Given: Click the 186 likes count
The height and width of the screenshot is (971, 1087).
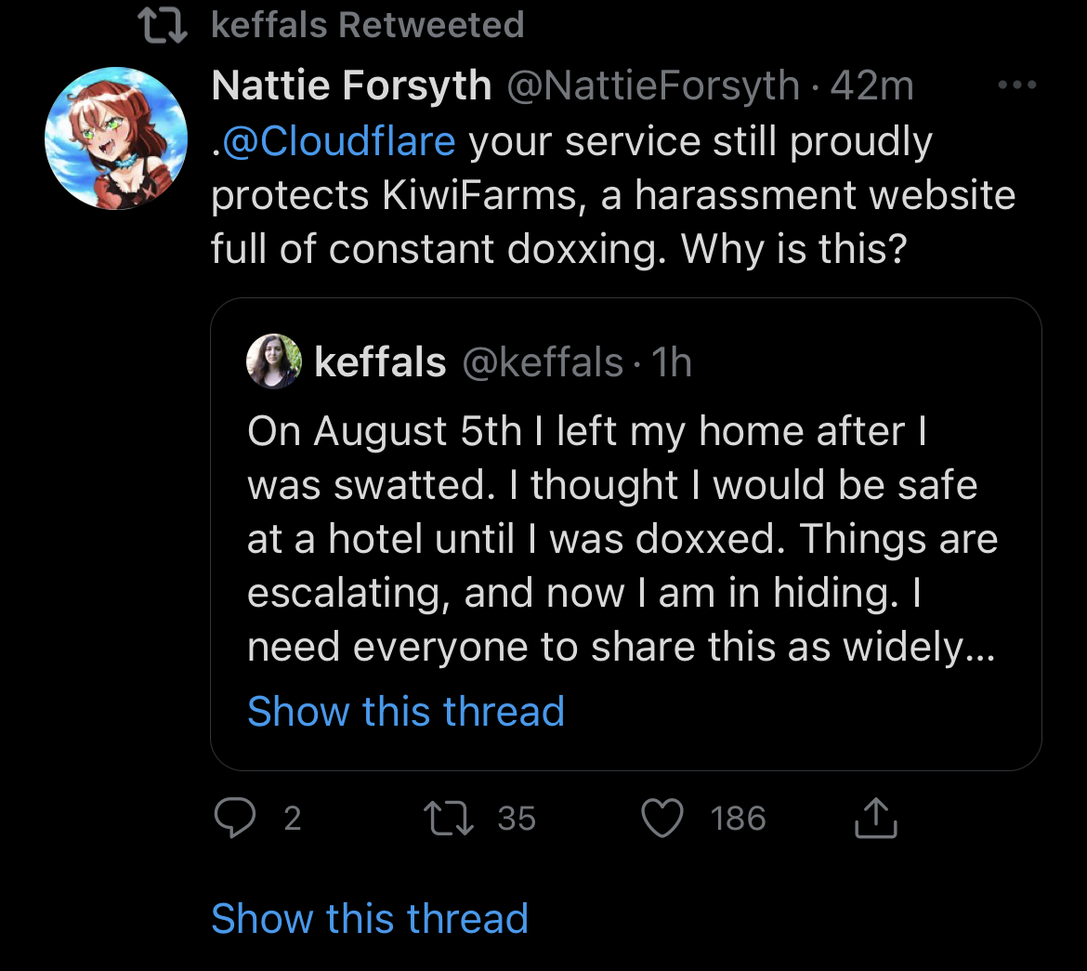Looking at the screenshot, I should (738, 819).
